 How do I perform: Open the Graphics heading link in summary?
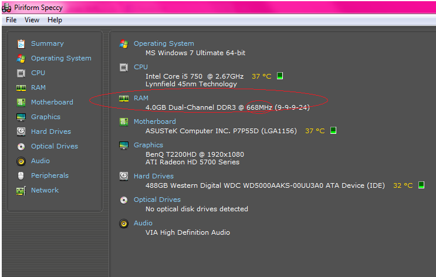[148, 145]
